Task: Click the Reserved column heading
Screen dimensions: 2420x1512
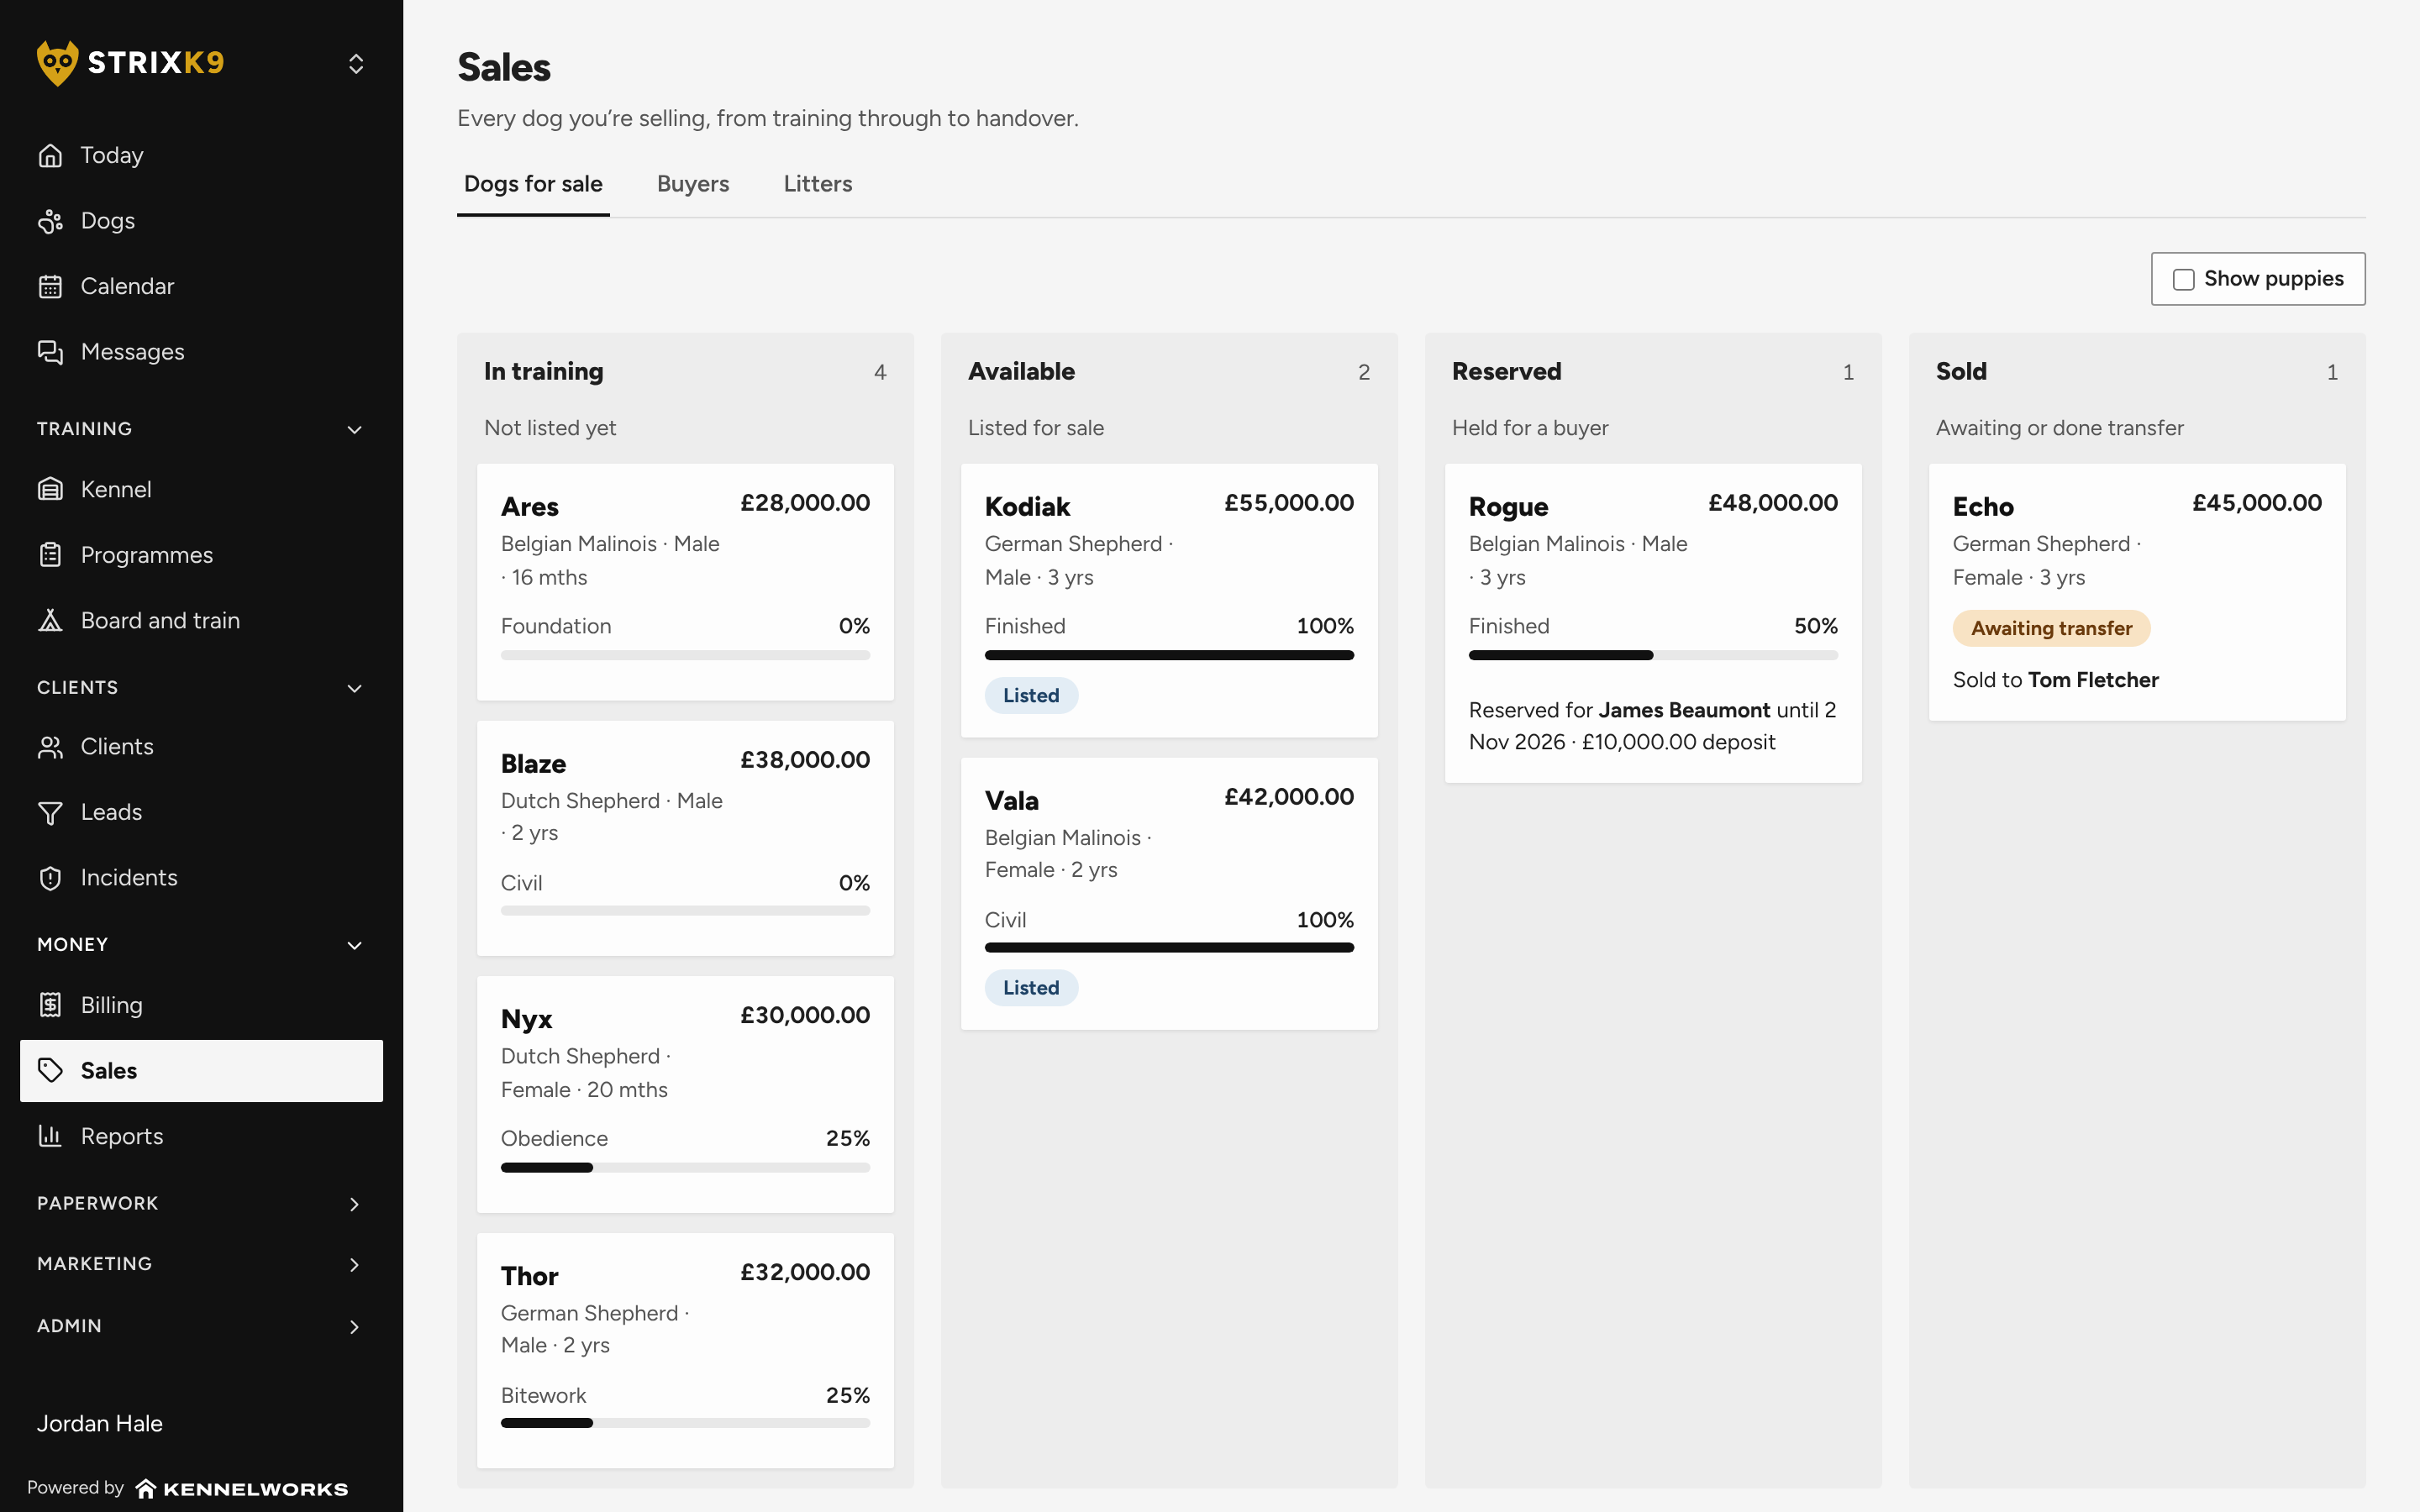Action: 1506,371
